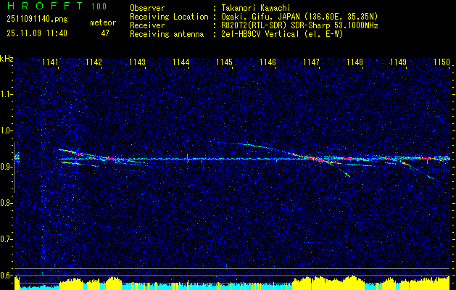Click the Observer label

point(147,8)
